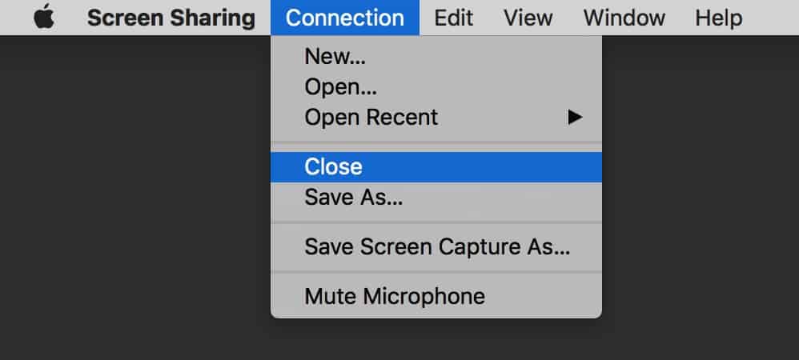Choose Close in the Connection menu

tap(333, 167)
